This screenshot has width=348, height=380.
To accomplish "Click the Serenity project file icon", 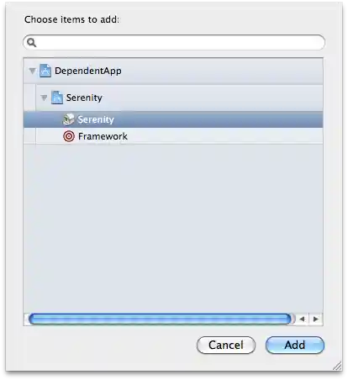I will click(57, 98).
